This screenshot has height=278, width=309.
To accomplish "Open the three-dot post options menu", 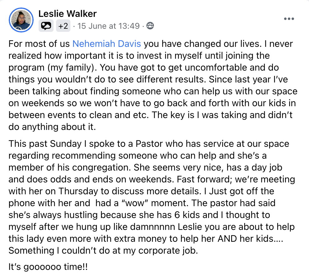I will tap(289, 19).
